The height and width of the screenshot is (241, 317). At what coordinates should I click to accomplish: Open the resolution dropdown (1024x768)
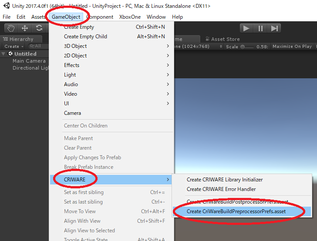pyautogui.click(x=199, y=47)
